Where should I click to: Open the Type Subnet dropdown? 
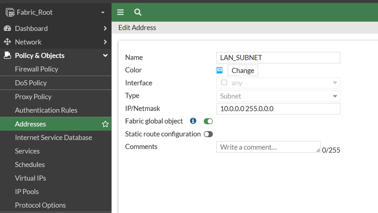[278, 96]
